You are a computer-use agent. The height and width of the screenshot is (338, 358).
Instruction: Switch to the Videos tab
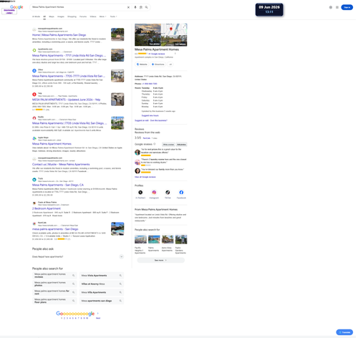point(94,16)
